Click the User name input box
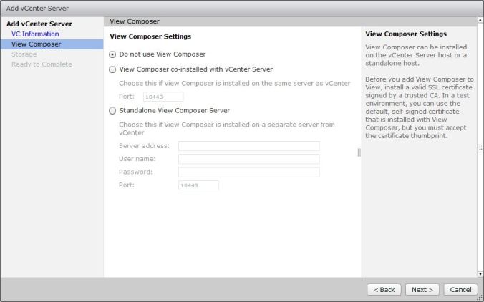Image resolution: width=484 pixels, height=302 pixels. pyautogui.click(x=248, y=159)
